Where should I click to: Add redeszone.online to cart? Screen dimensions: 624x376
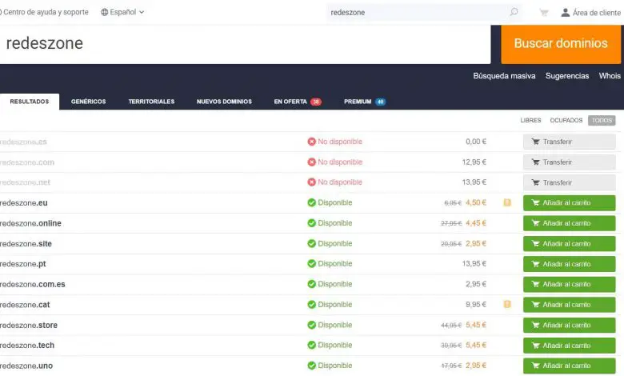[x=569, y=223]
